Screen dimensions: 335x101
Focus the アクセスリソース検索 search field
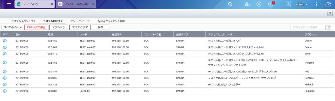[308, 27]
